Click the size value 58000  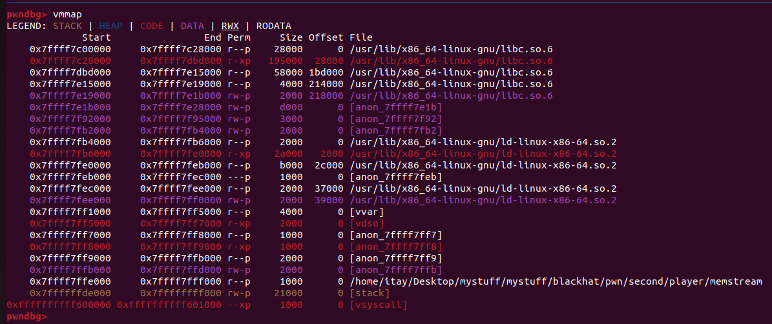coord(289,72)
